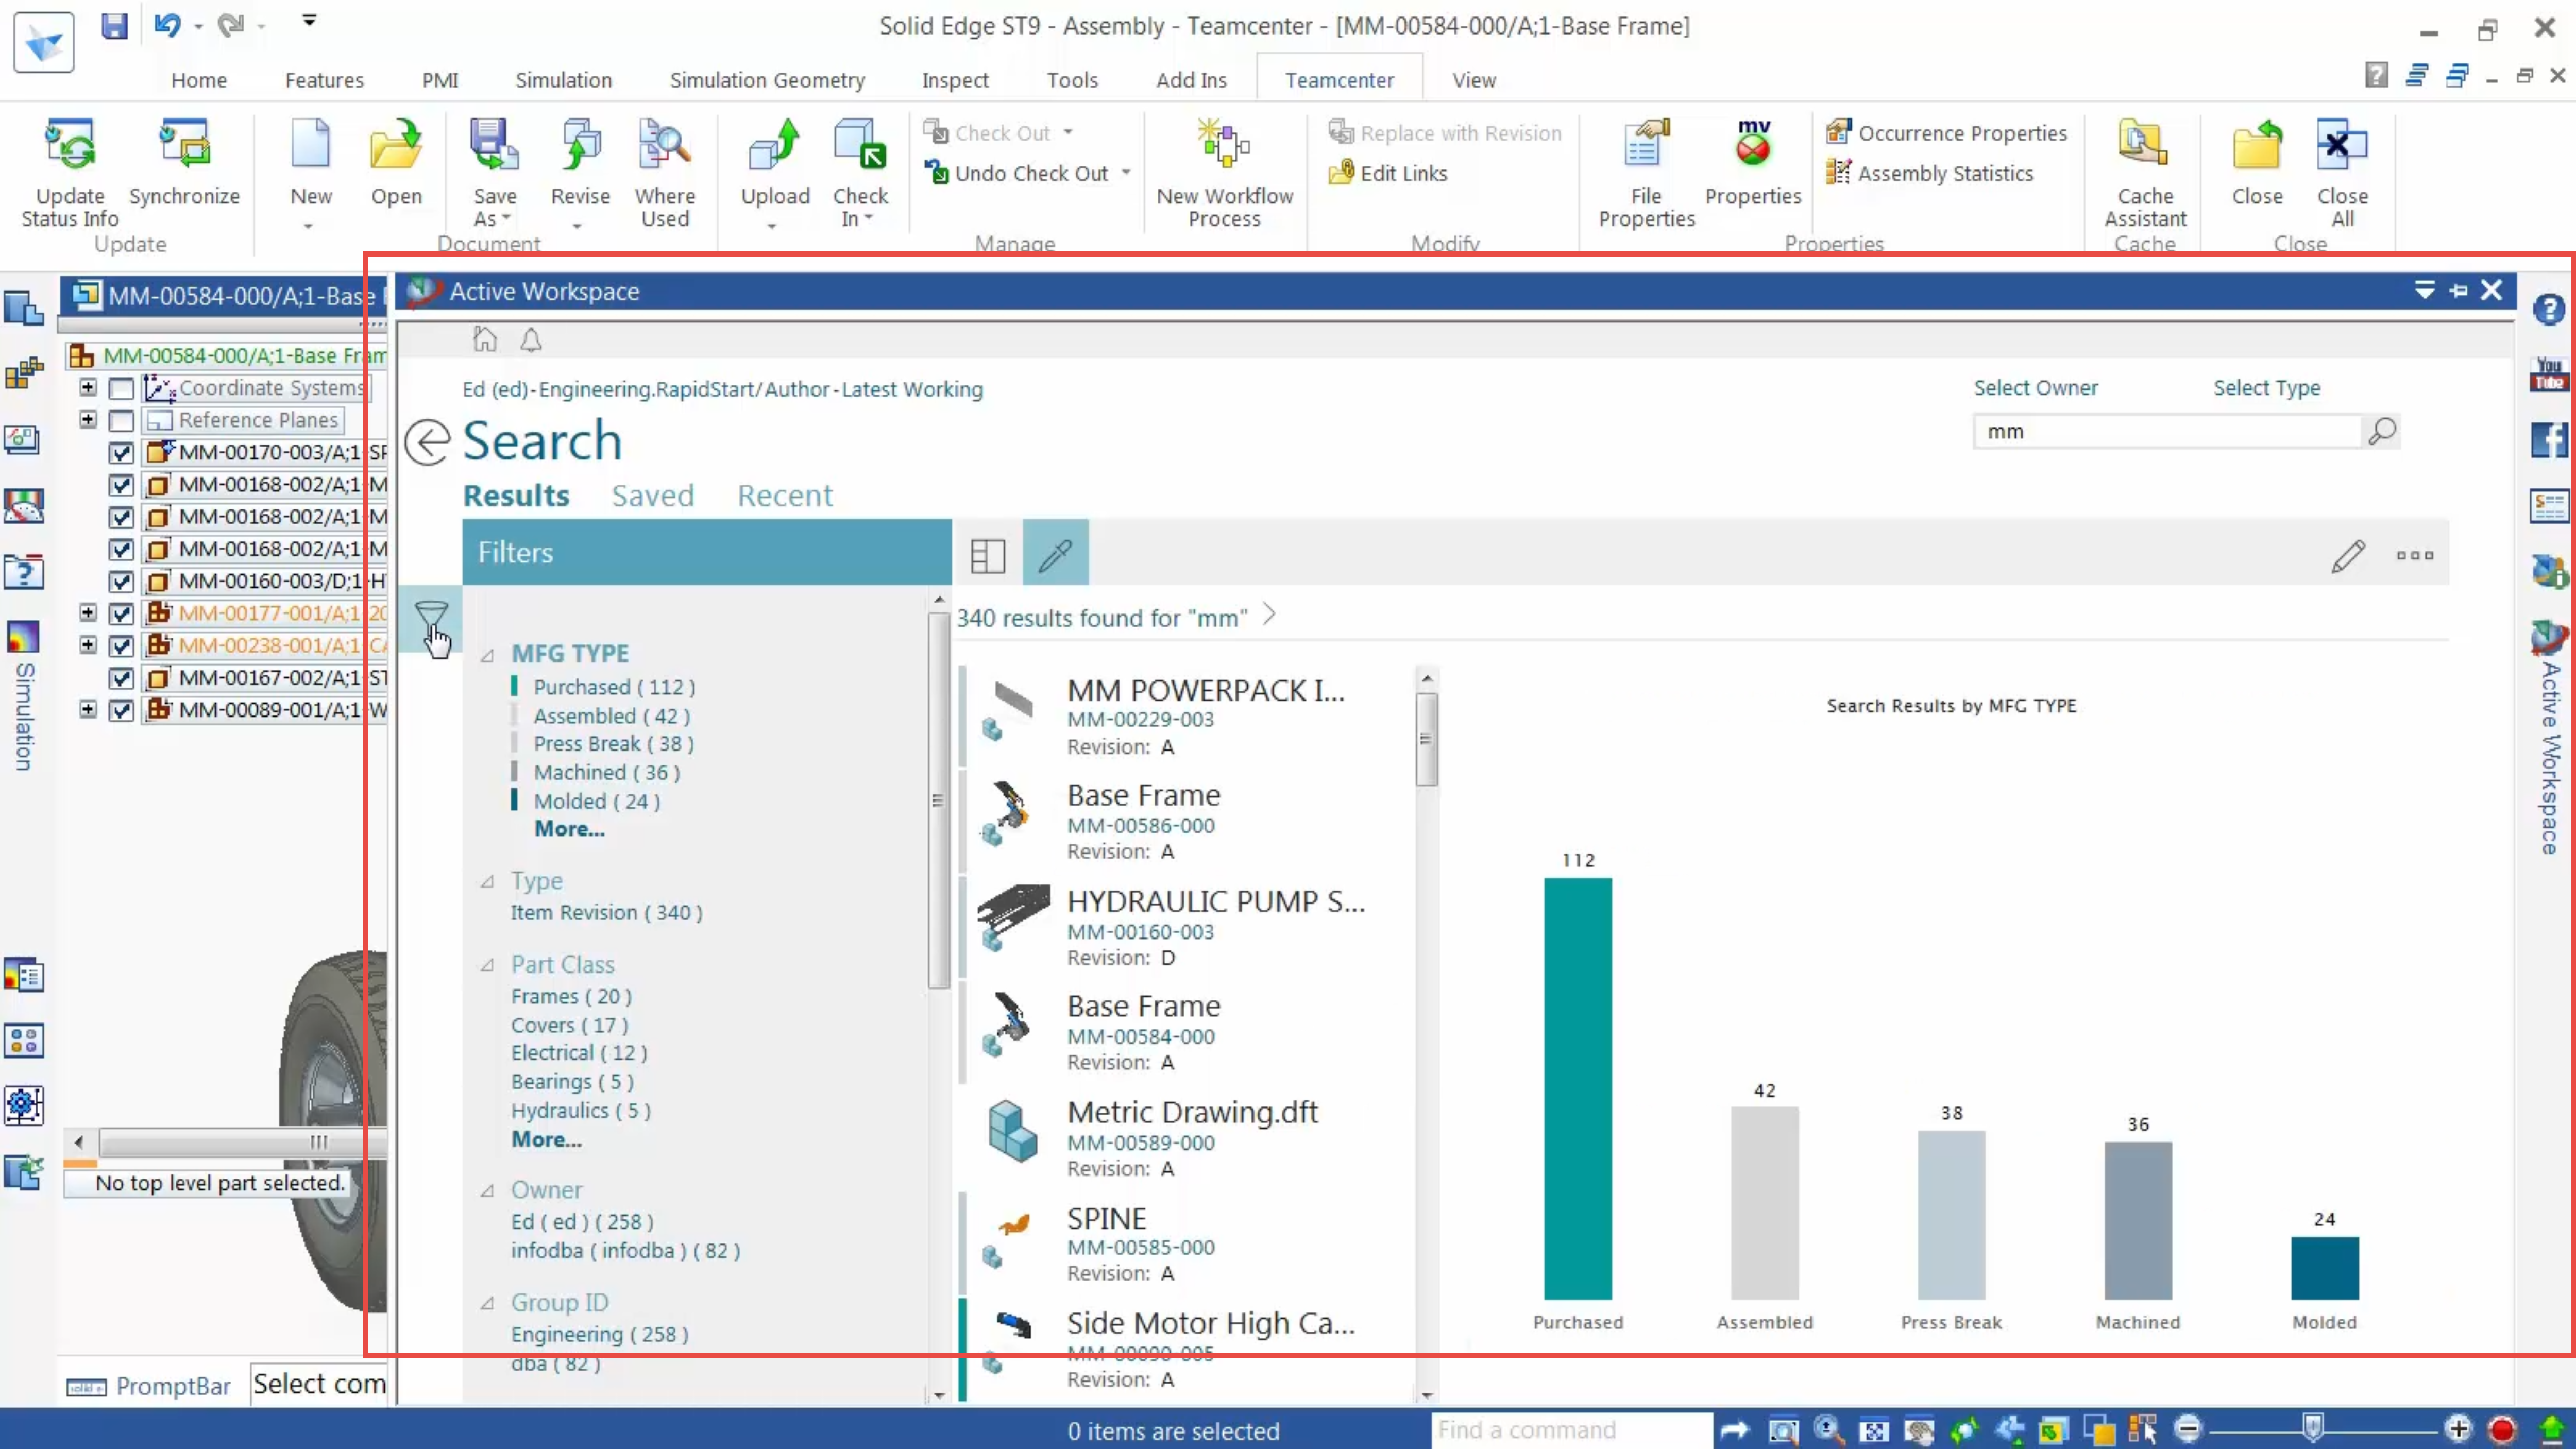The height and width of the screenshot is (1449, 2576).
Task: Uncheck the MM-00089-001 assembly checkbox
Action: [121, 710]
